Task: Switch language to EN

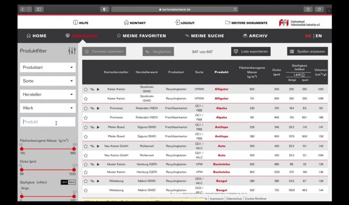Action: 319,36
